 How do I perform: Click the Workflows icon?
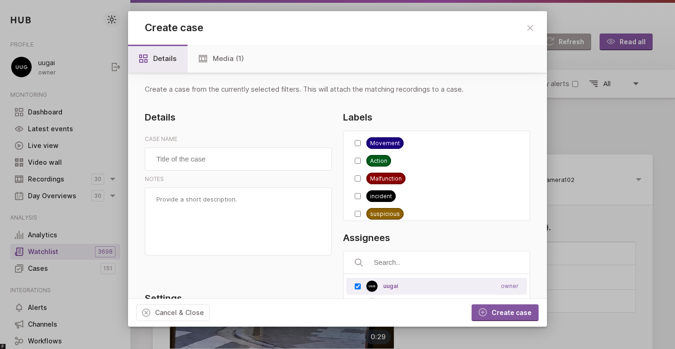[19, 341]
